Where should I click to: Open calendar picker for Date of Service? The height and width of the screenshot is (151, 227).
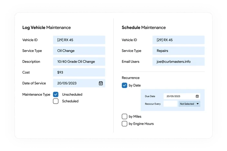101,83
